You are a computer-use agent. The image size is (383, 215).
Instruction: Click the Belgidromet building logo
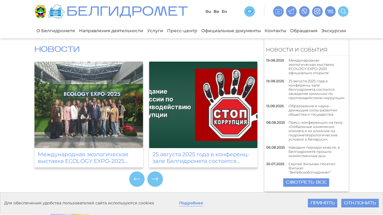[56, 11]
